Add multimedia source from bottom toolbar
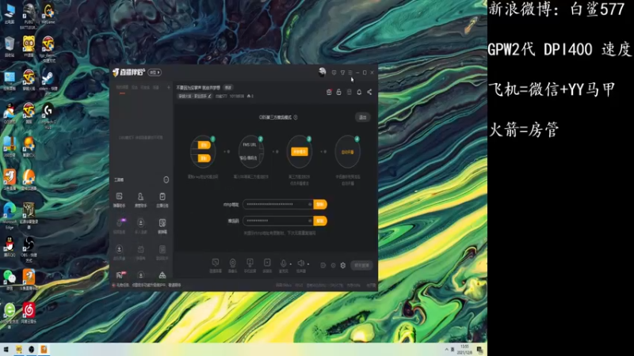This screenshot has width=634, height=356. pyautogui.click(x=267, y=266)
